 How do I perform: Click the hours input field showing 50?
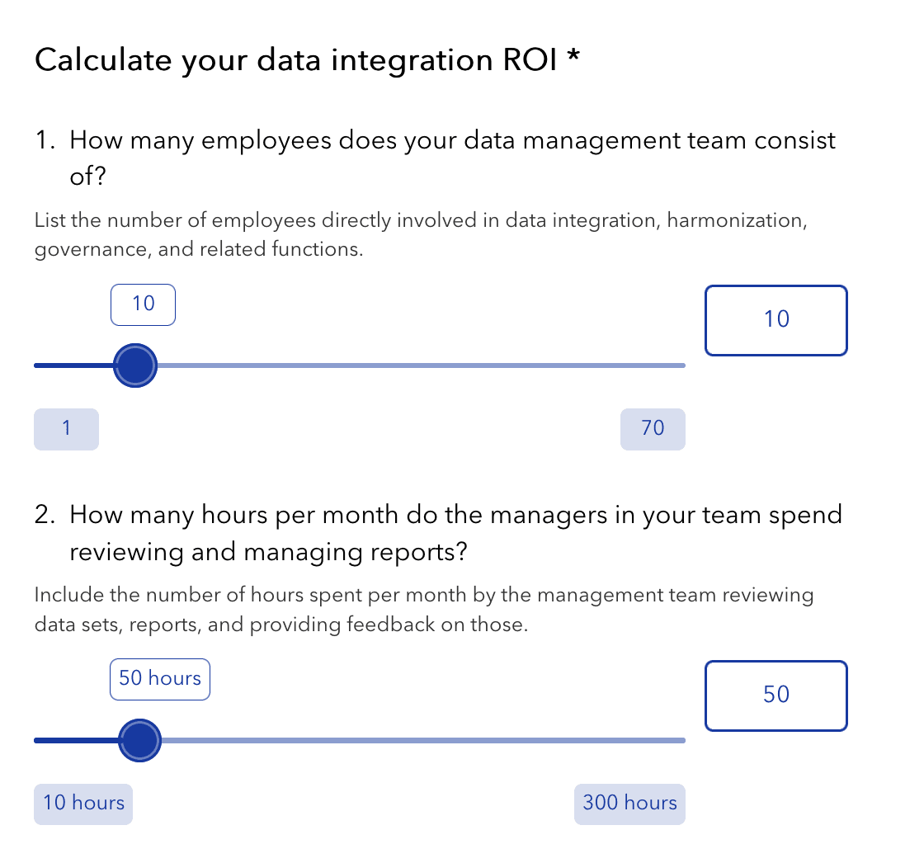click(x=776, y=696)
